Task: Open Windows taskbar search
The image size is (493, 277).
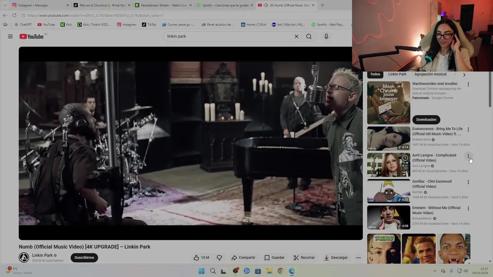Action: pyautogui.click(x=213, y=271)
